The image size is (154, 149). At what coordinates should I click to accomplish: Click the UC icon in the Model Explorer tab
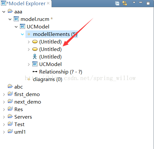click(4, 3)
